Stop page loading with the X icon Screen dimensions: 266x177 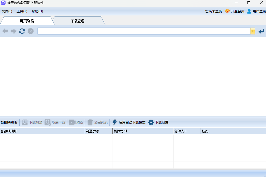31,31
